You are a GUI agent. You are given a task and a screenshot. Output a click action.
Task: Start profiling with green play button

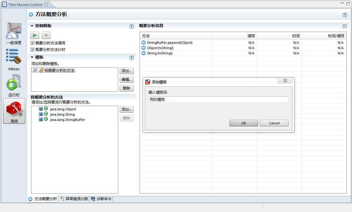click(35, 35)
